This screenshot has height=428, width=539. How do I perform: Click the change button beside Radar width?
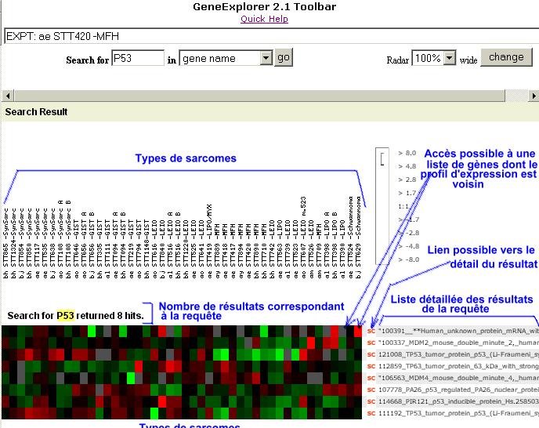coord(506,57)
